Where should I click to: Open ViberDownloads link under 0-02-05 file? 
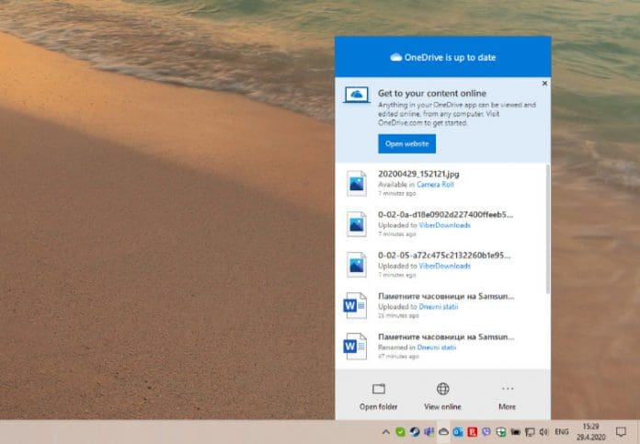pos(444,266)
